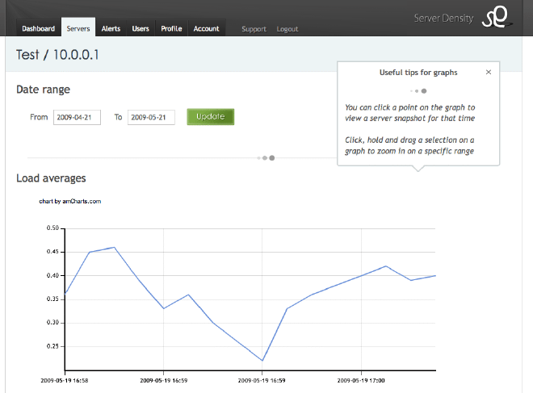533x393 pixels.
Task: Navigate to the Account tab
Action: click(206, 28)
